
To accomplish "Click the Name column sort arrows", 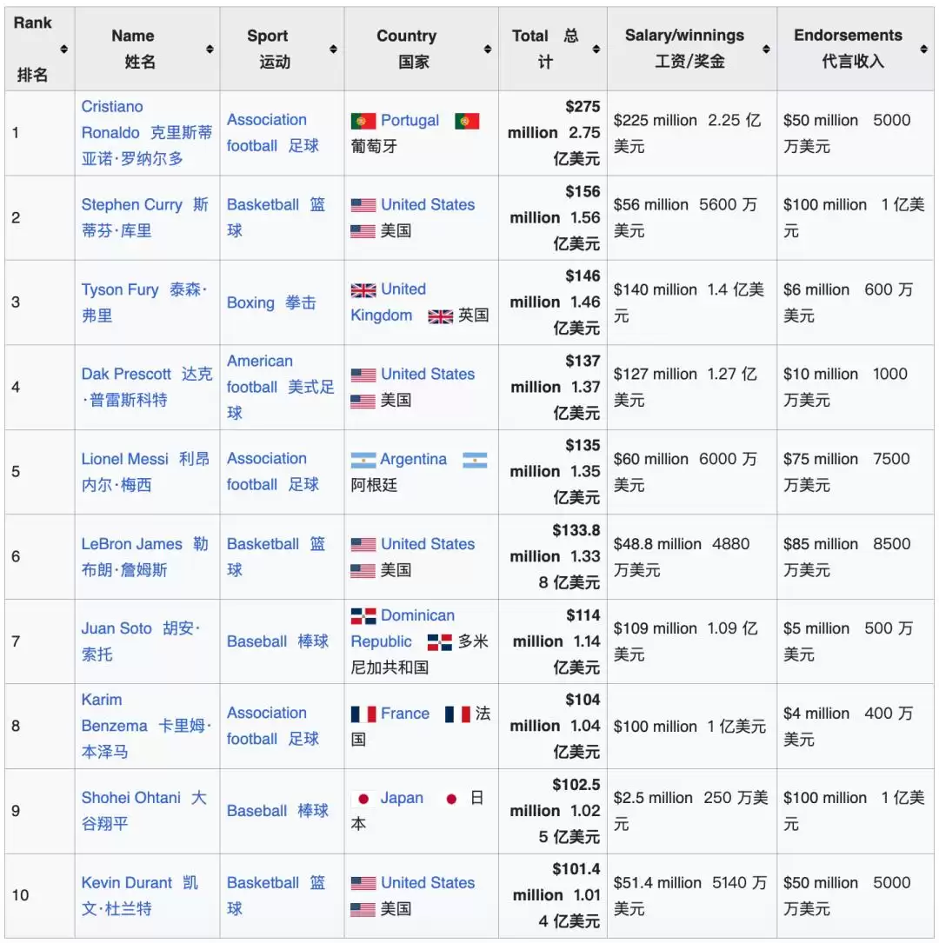I will coord(210,49).
